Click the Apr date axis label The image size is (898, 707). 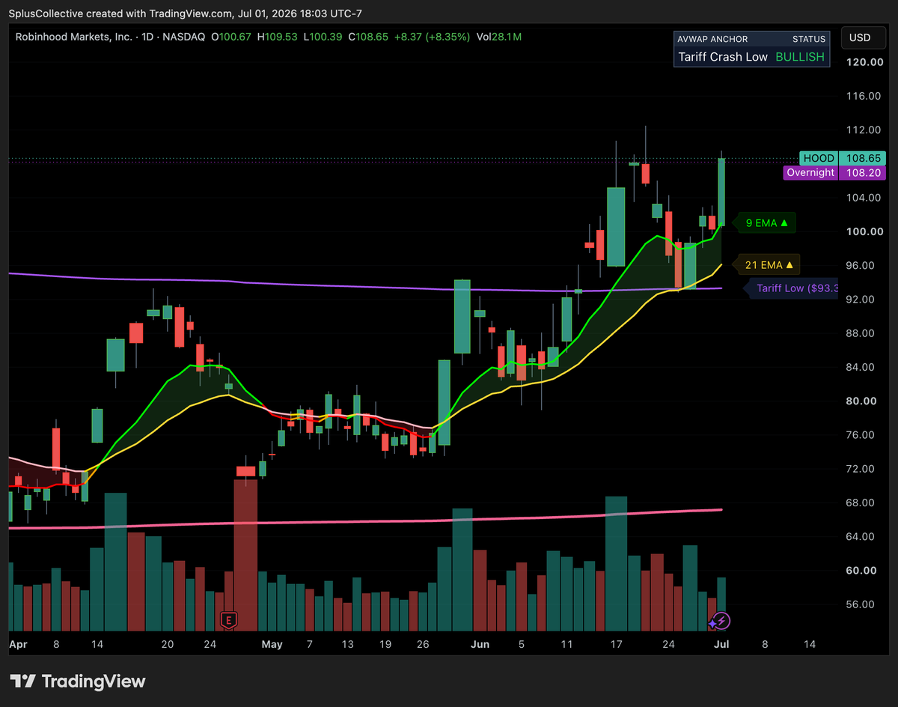tap(19, 644)
